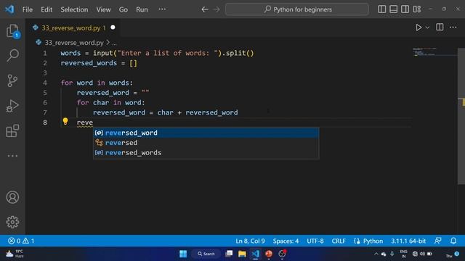Screen dimensions: 465x261
Task: Change indentation via Spaces: 4
Action: 286,241
